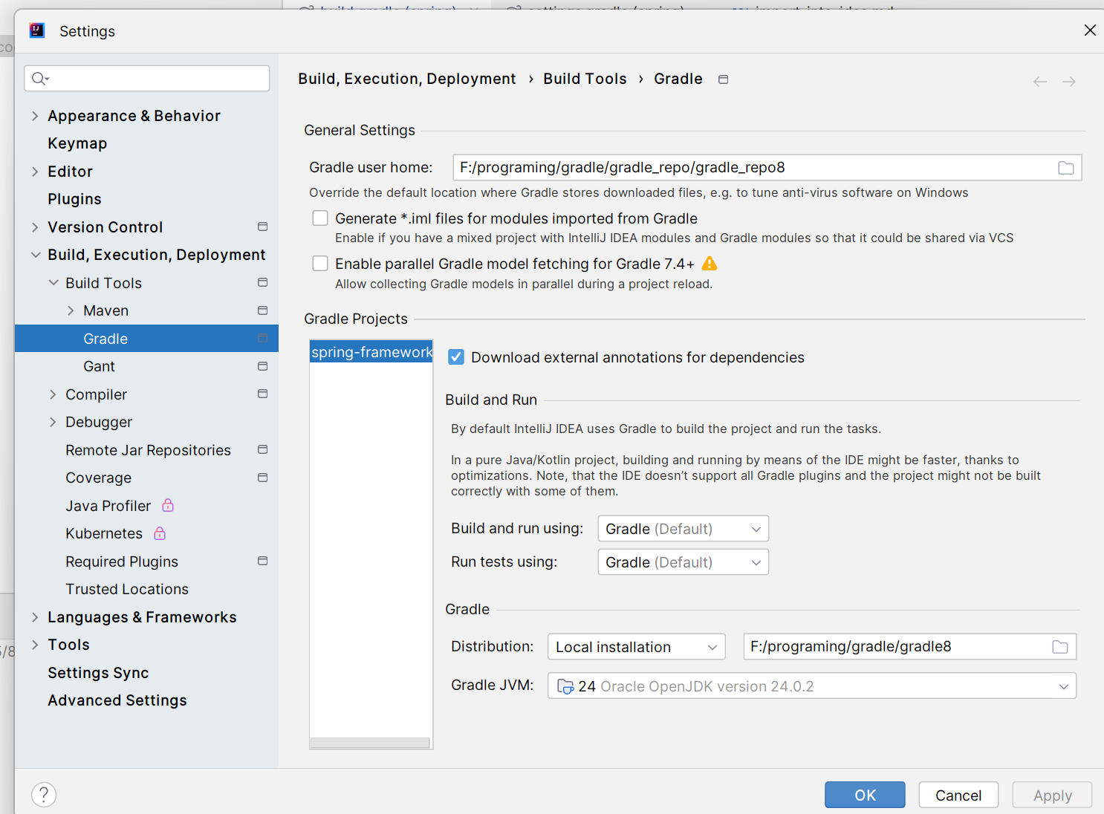Click project marker icon on Compiler row

coord(262,394)
